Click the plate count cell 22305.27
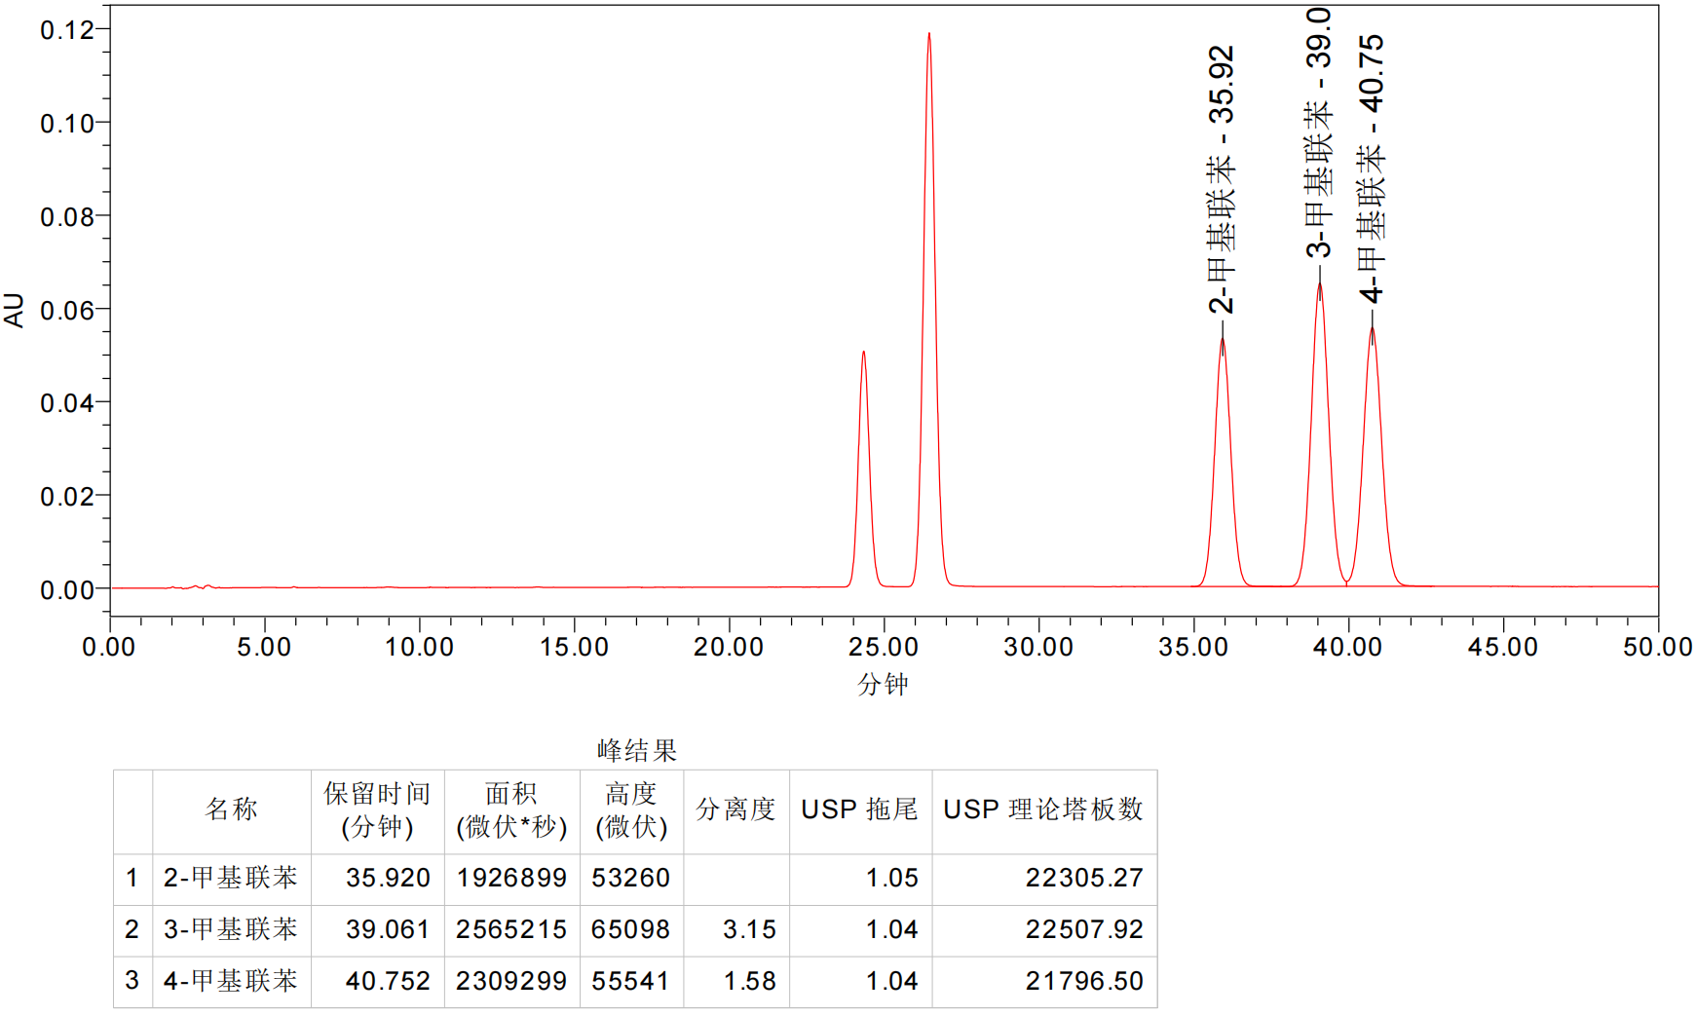 [x=1083, y=878]
